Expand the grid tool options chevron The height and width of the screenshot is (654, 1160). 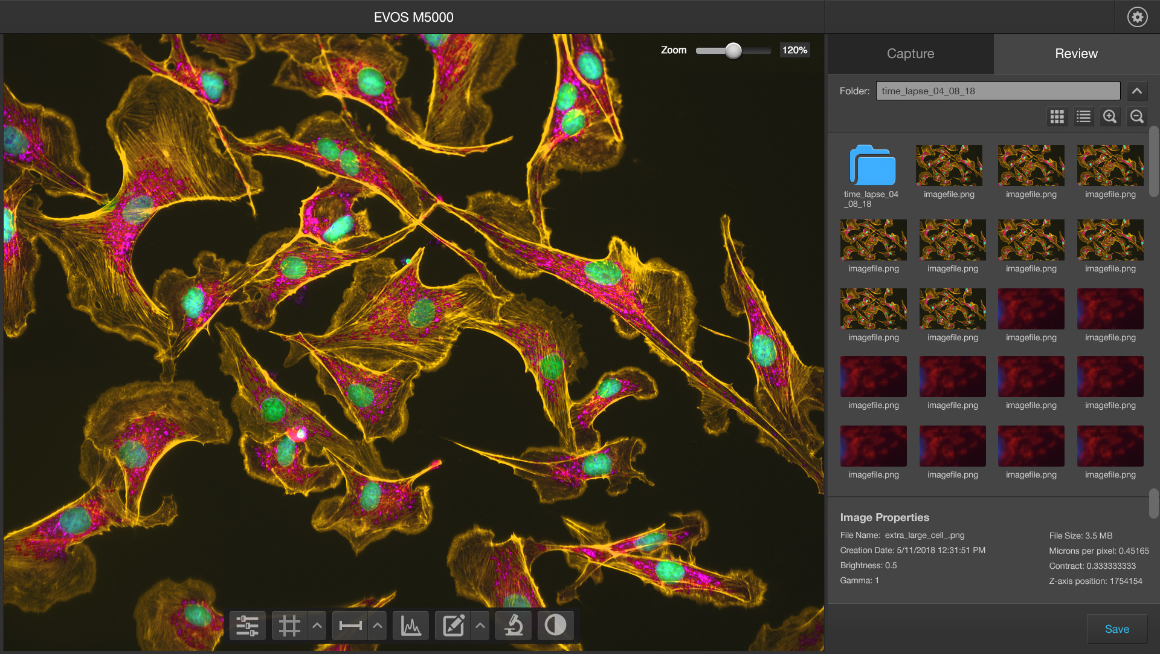tap(317, 626)
